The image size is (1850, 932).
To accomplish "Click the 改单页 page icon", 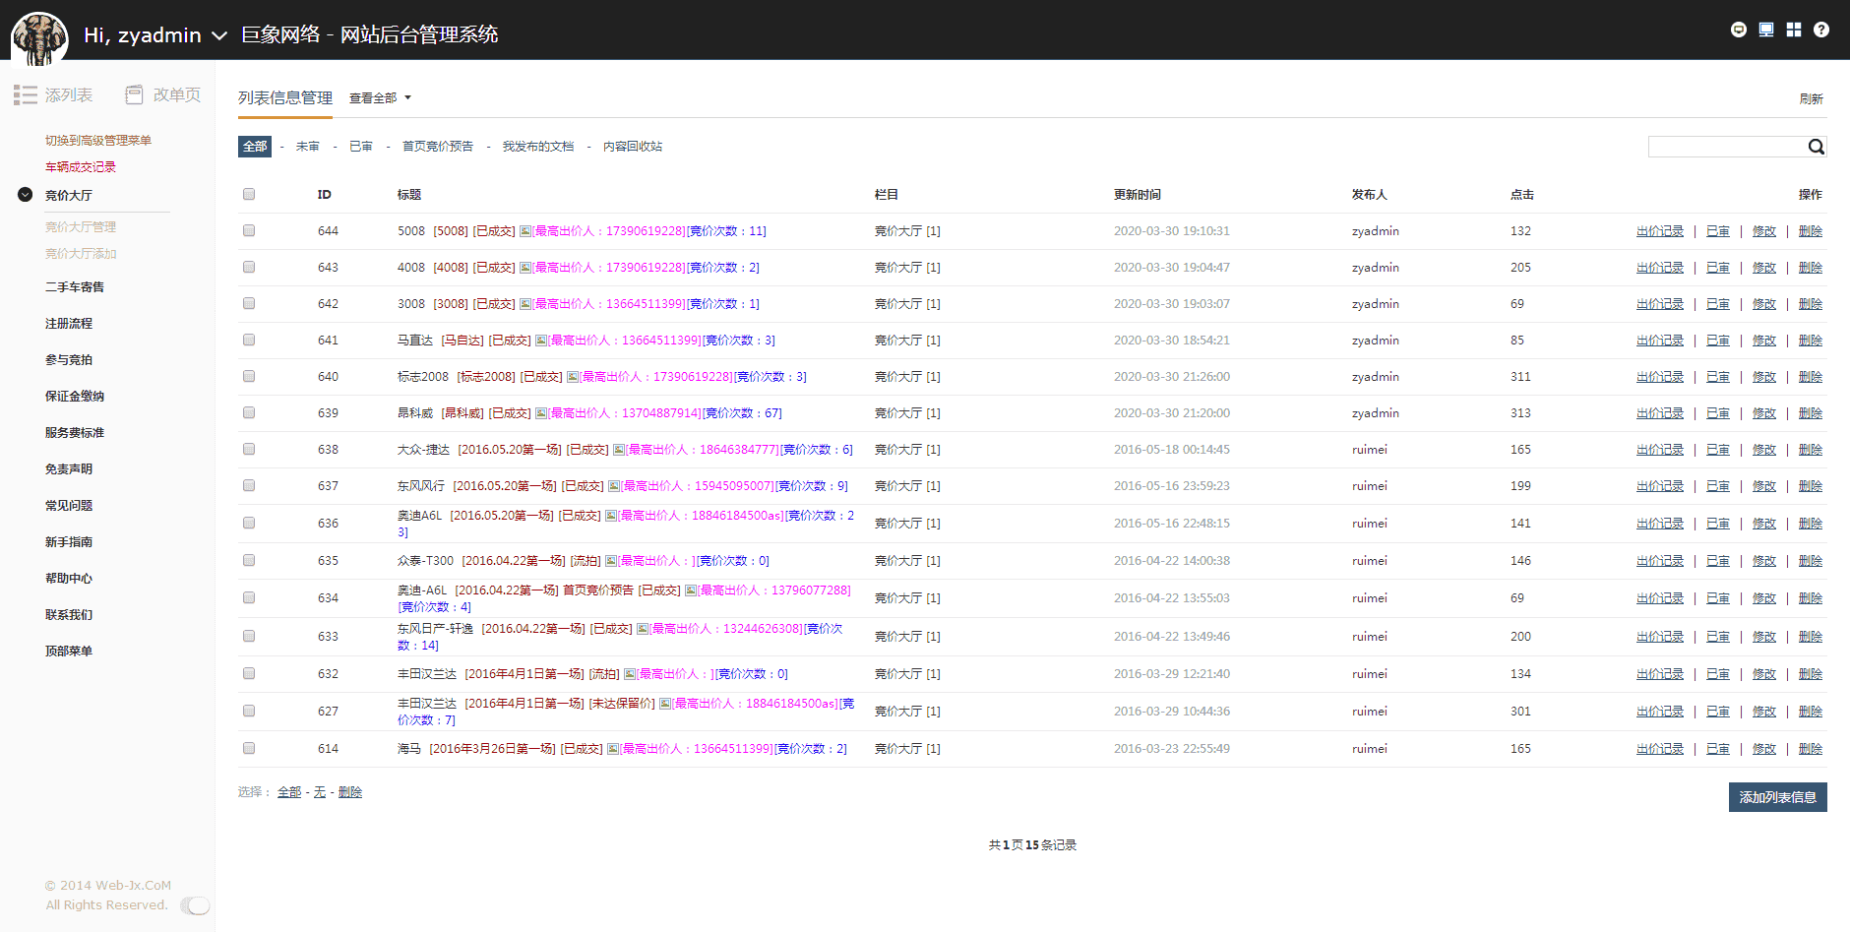I will click(134, 94).
